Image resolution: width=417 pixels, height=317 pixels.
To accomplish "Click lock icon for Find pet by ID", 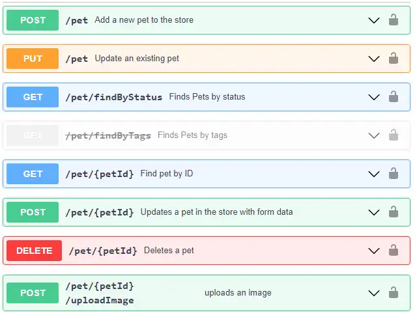I will click(394, 174).
